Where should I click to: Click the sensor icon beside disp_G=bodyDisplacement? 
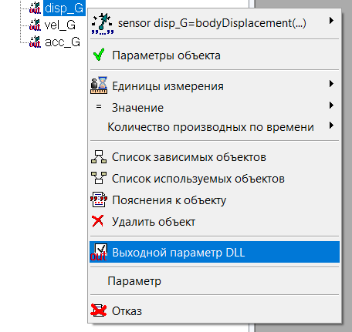point(102,23)
